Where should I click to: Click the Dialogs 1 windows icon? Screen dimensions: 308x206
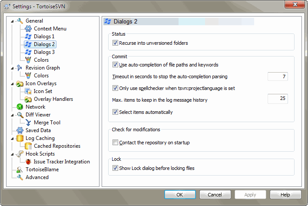[28, 37]
